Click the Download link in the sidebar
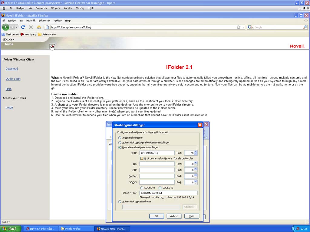Viewport: 310px width, 232px height. [x=12, y=69]
